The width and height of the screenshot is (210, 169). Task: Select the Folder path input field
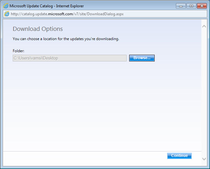pos(70,58)
